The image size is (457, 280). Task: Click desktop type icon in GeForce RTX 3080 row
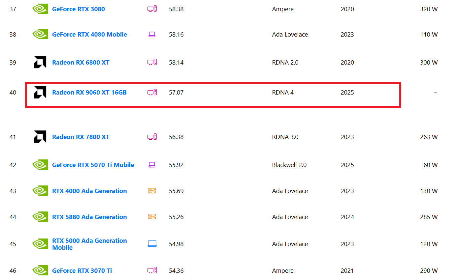(152, 9)
